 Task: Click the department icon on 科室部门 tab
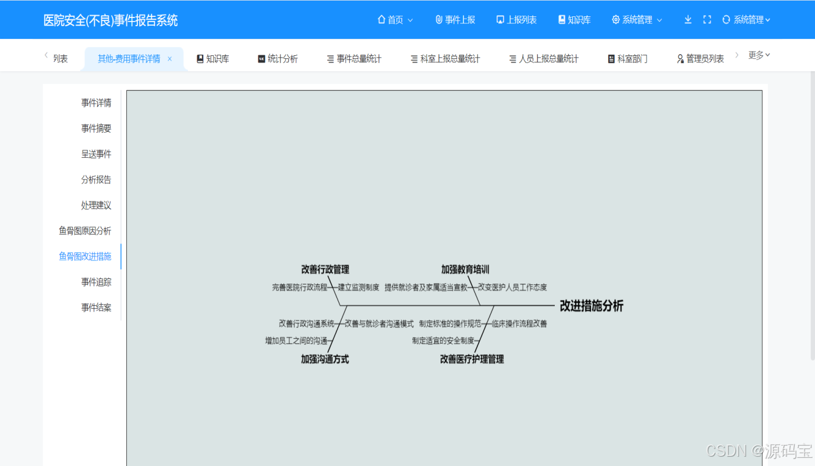pos(611,59)
